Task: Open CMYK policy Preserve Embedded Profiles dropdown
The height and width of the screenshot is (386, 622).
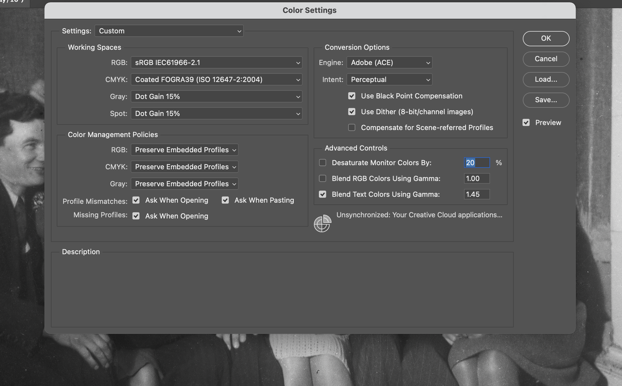Action: coord(184,167)
